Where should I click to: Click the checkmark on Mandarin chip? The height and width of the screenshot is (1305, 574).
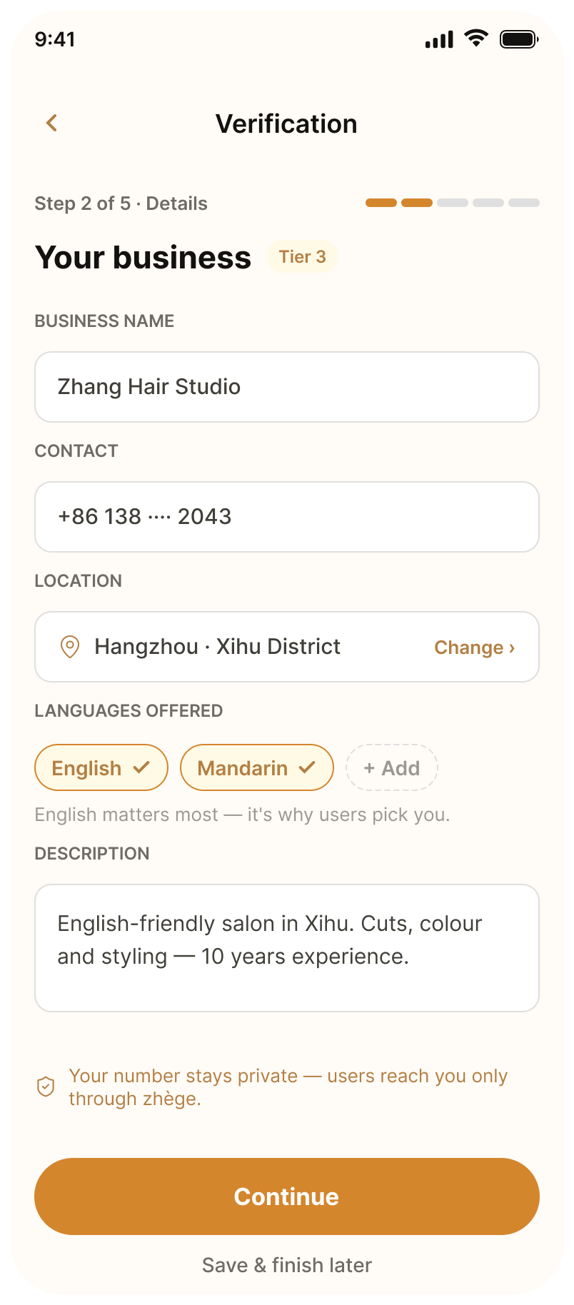click(x=307, y=767)
